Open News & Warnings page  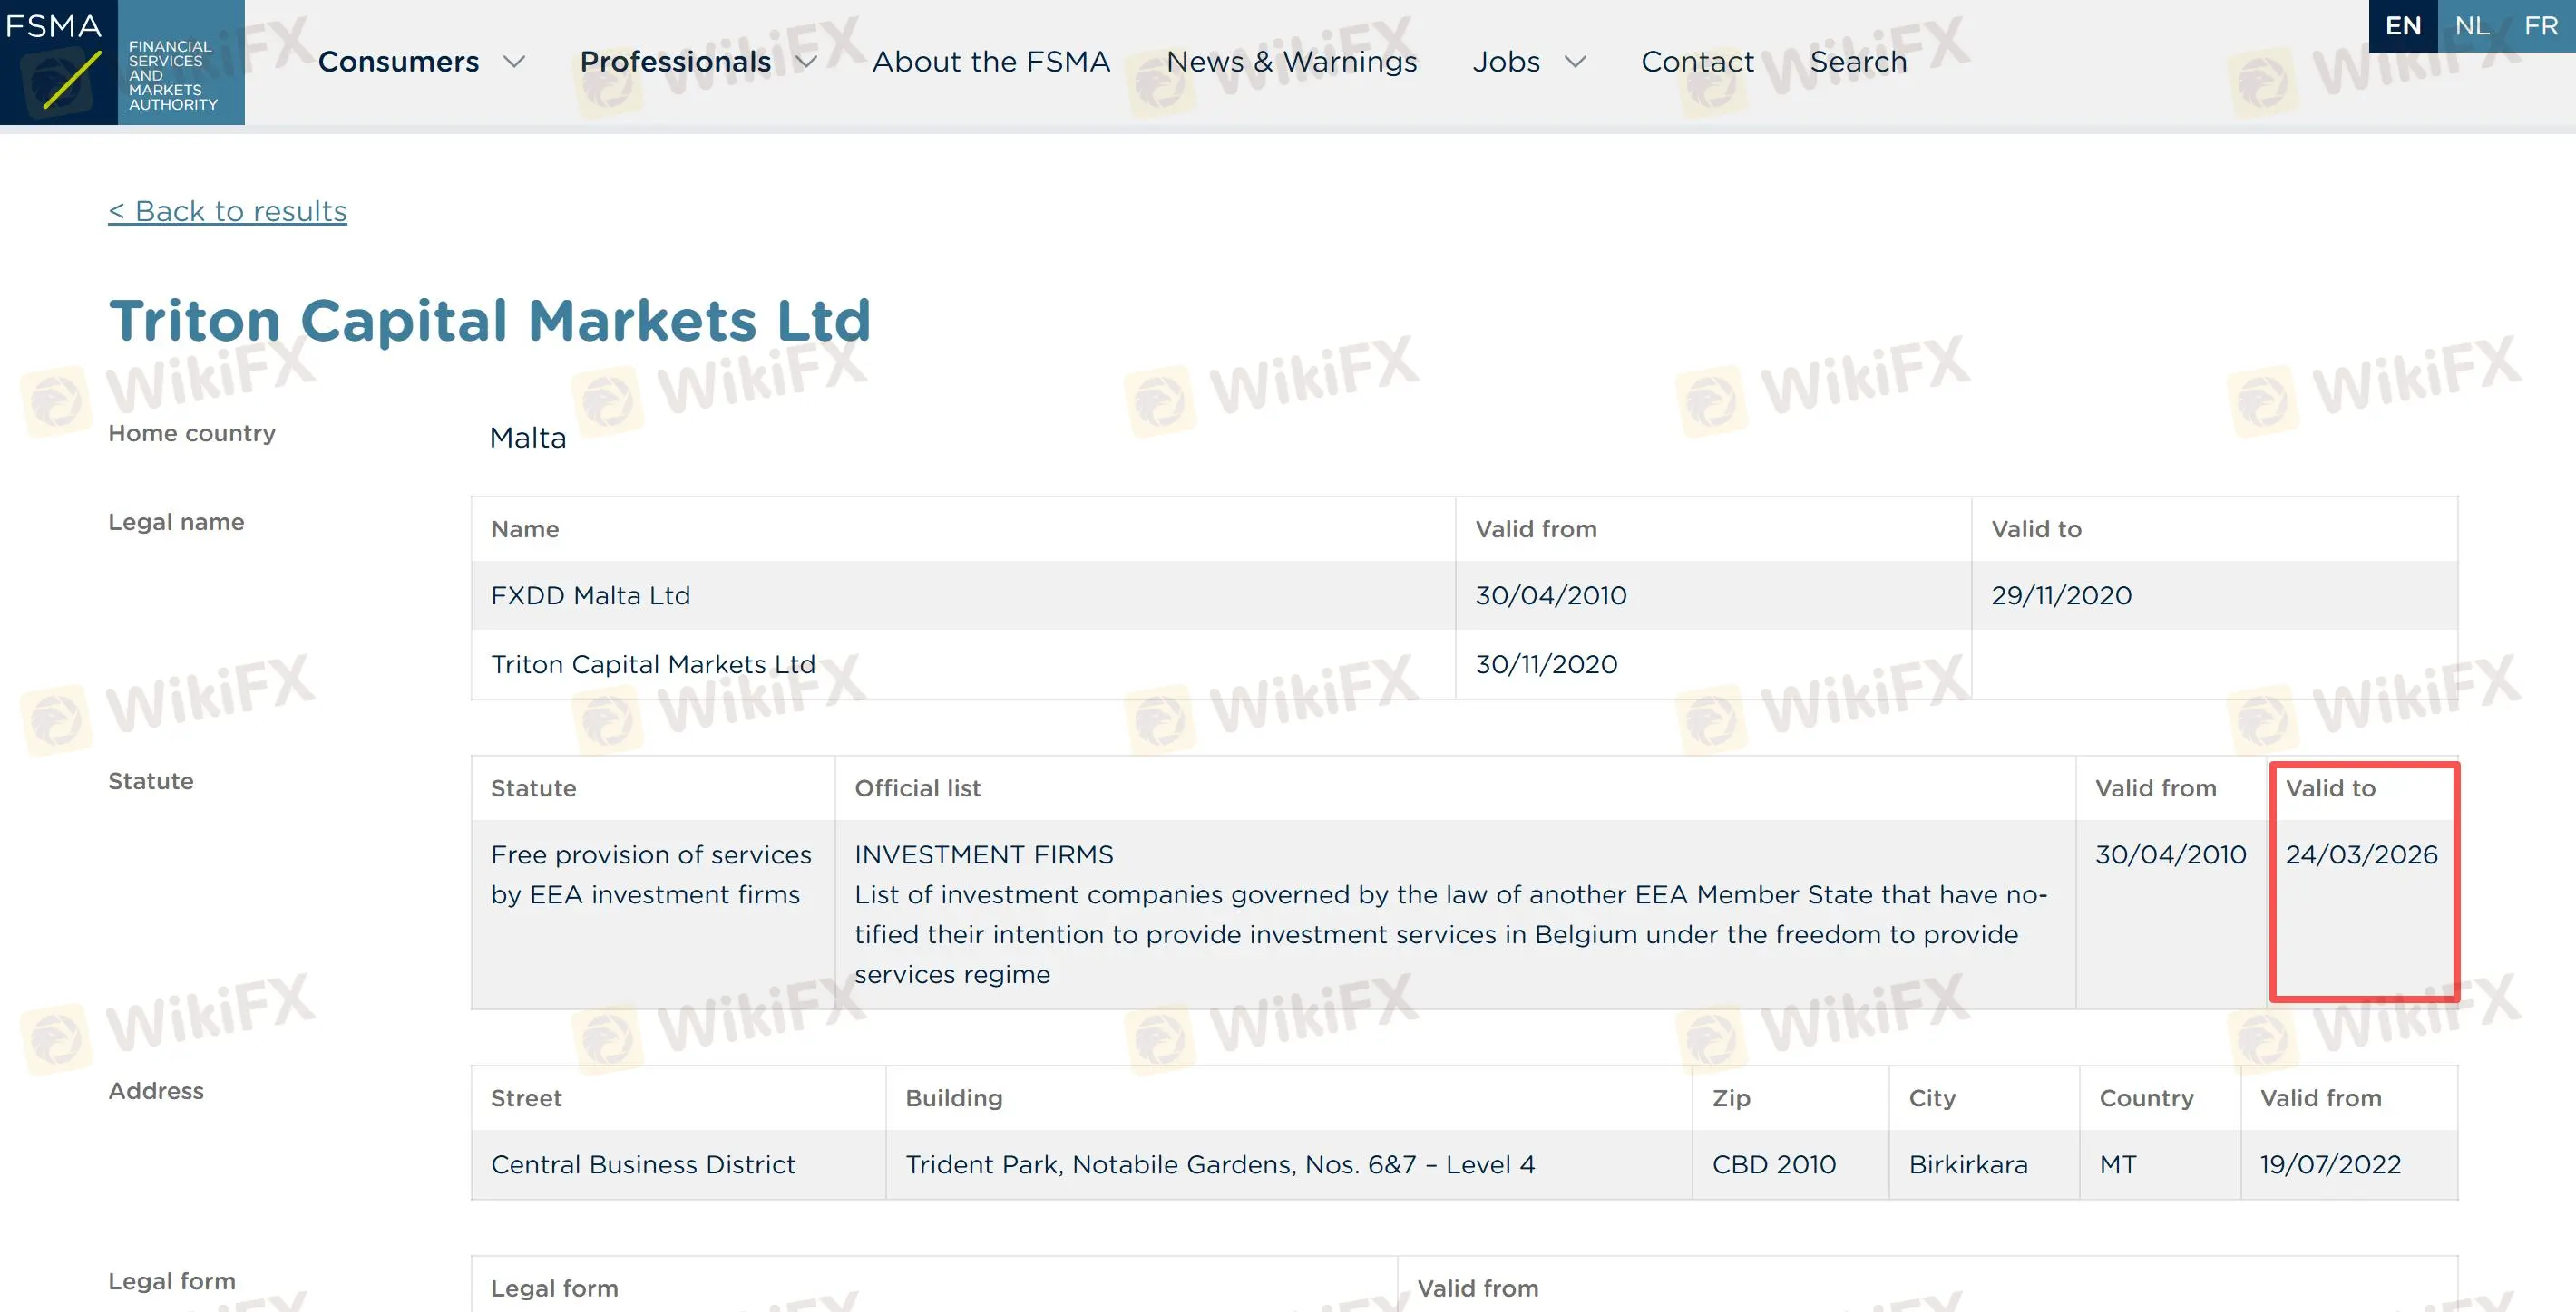tap(1291, 62)
